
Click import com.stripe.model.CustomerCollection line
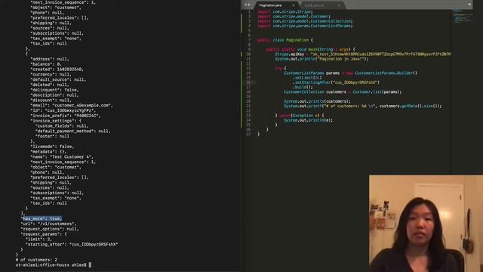(305, 21)
